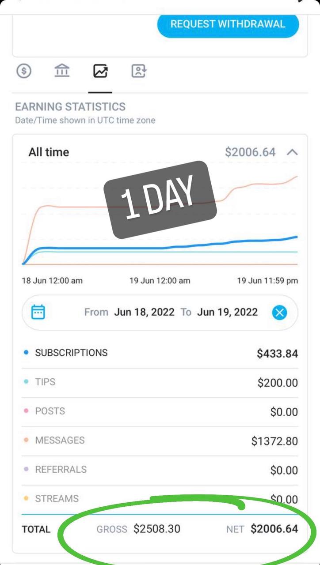Select the All time heading
320x565 pixels.
[49, 152]
